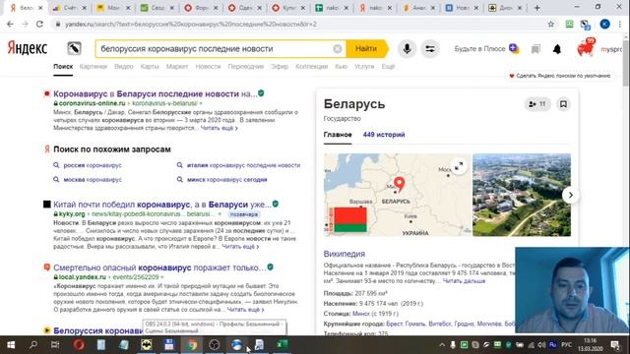Open the Википедия link
This screenshot has height=354, width=630.
(x=345, y=254)
